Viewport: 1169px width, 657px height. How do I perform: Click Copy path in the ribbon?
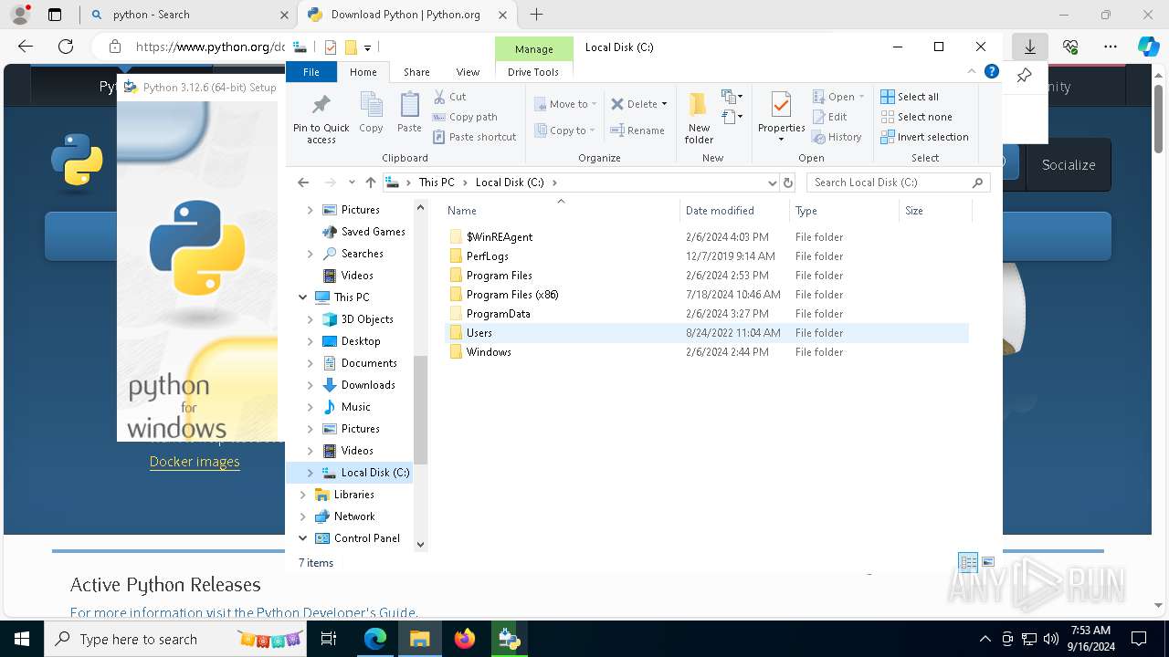(x=465, y=117)
